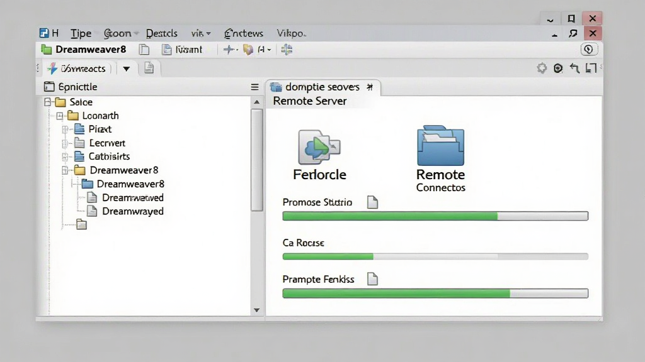The width and height of the screenshot is (645, 362).
Task: Minimize the inner document window
Action: [x=554, y=34]
